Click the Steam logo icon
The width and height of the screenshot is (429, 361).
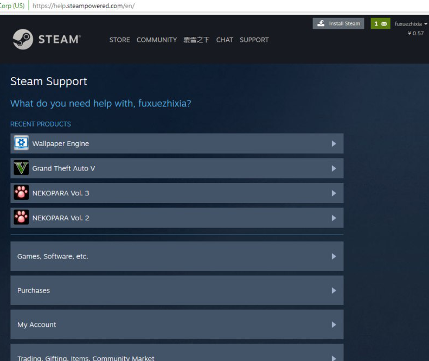point(23,39)
